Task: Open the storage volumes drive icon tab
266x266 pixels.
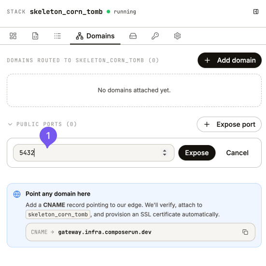Action: tap(133, 36)
